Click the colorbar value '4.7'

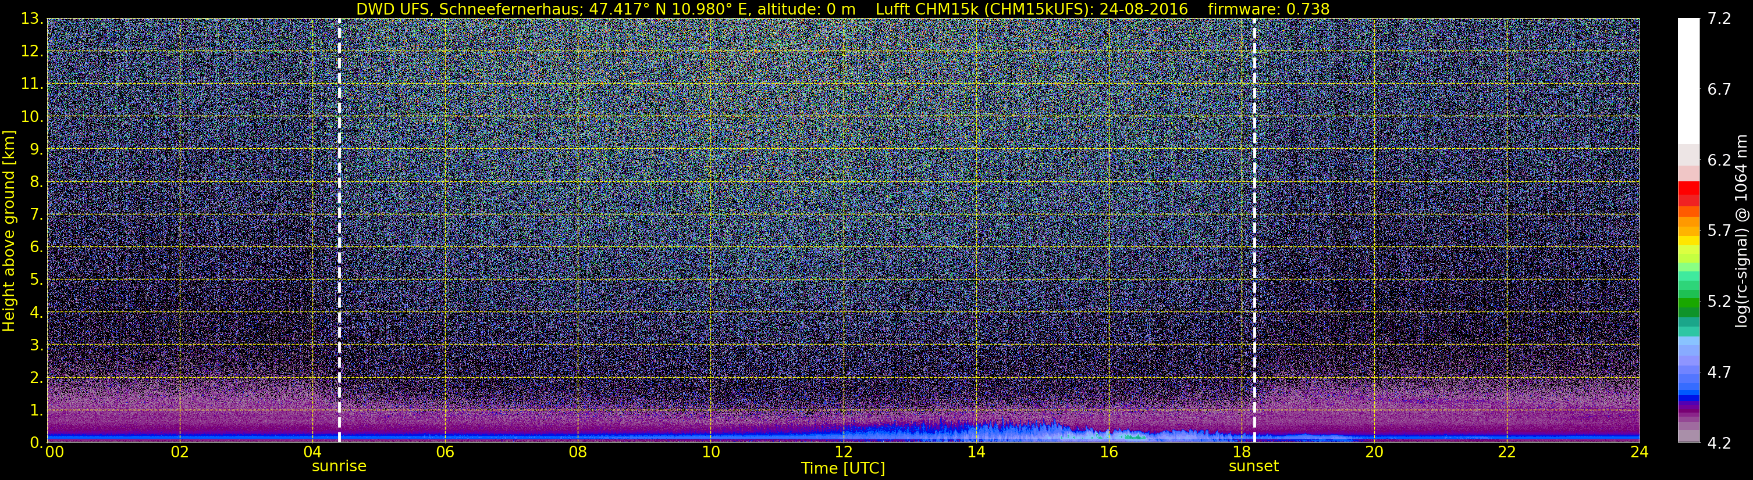1719,372
